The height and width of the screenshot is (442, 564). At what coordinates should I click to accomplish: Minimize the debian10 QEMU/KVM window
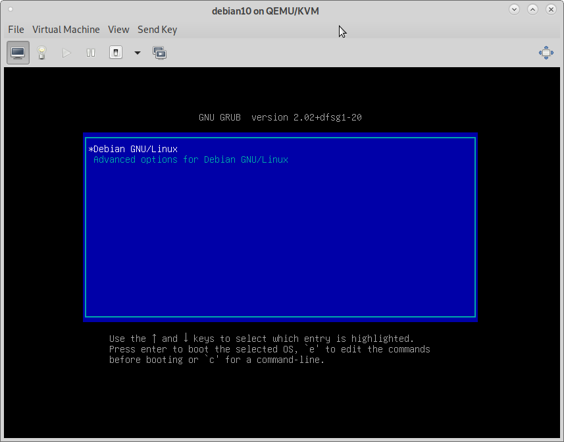coord(514,9)
